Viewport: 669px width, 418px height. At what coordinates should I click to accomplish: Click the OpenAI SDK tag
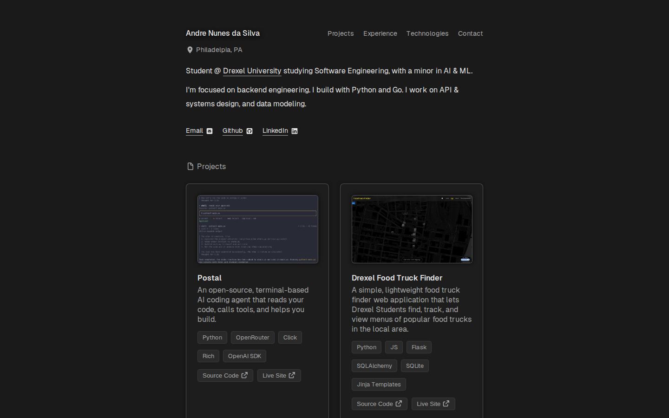pos(244,356)
